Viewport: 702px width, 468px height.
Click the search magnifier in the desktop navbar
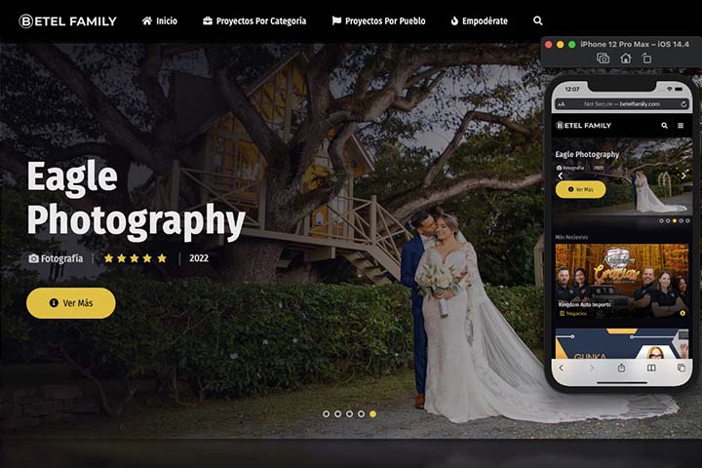pyautogui.click(x=538, y=21)
